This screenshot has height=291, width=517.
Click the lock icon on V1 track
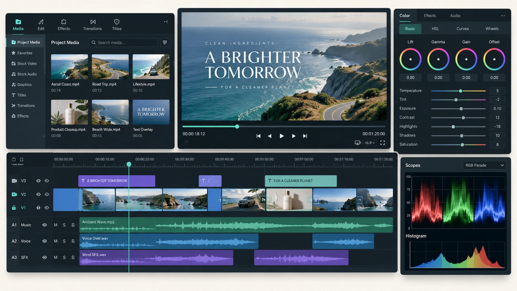point(14,208)
